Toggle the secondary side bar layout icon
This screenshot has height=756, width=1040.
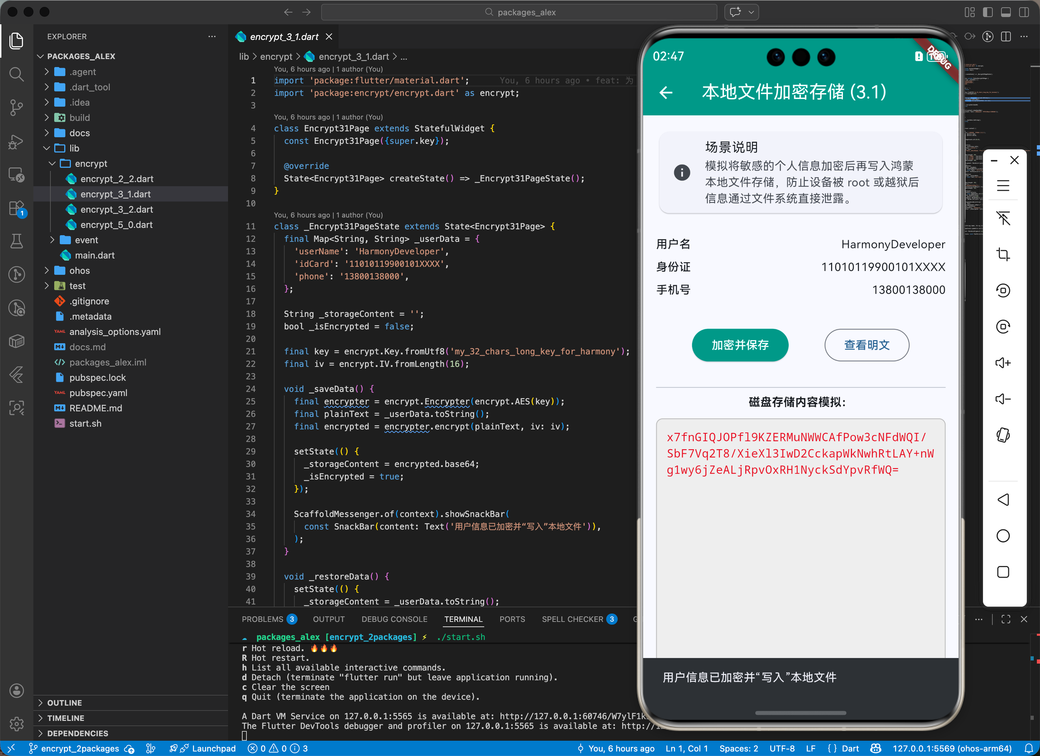1024,13
